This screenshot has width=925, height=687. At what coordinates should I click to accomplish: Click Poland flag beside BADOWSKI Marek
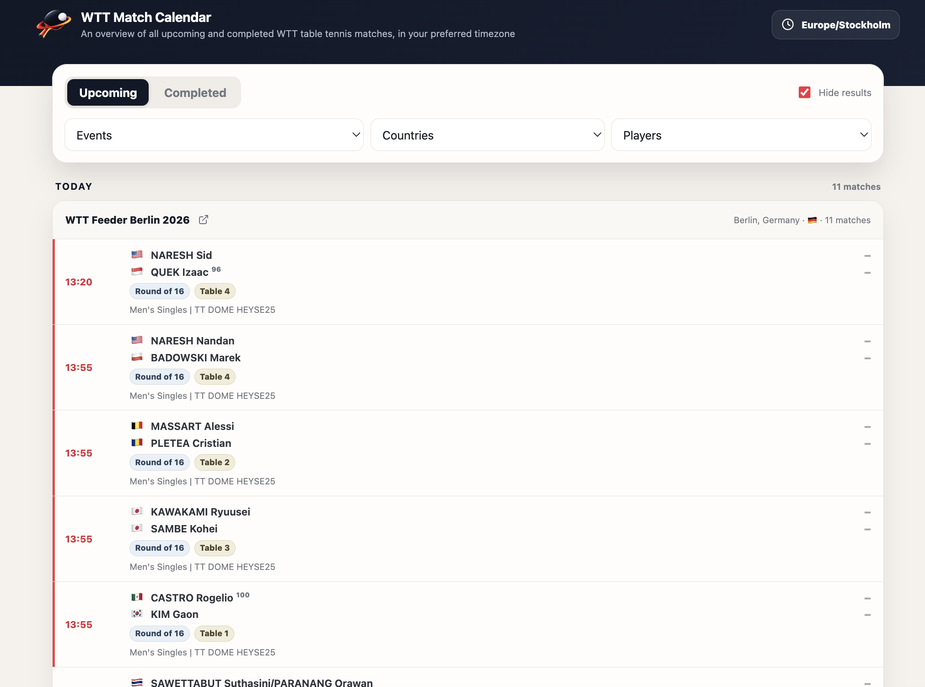pos(137,357)
